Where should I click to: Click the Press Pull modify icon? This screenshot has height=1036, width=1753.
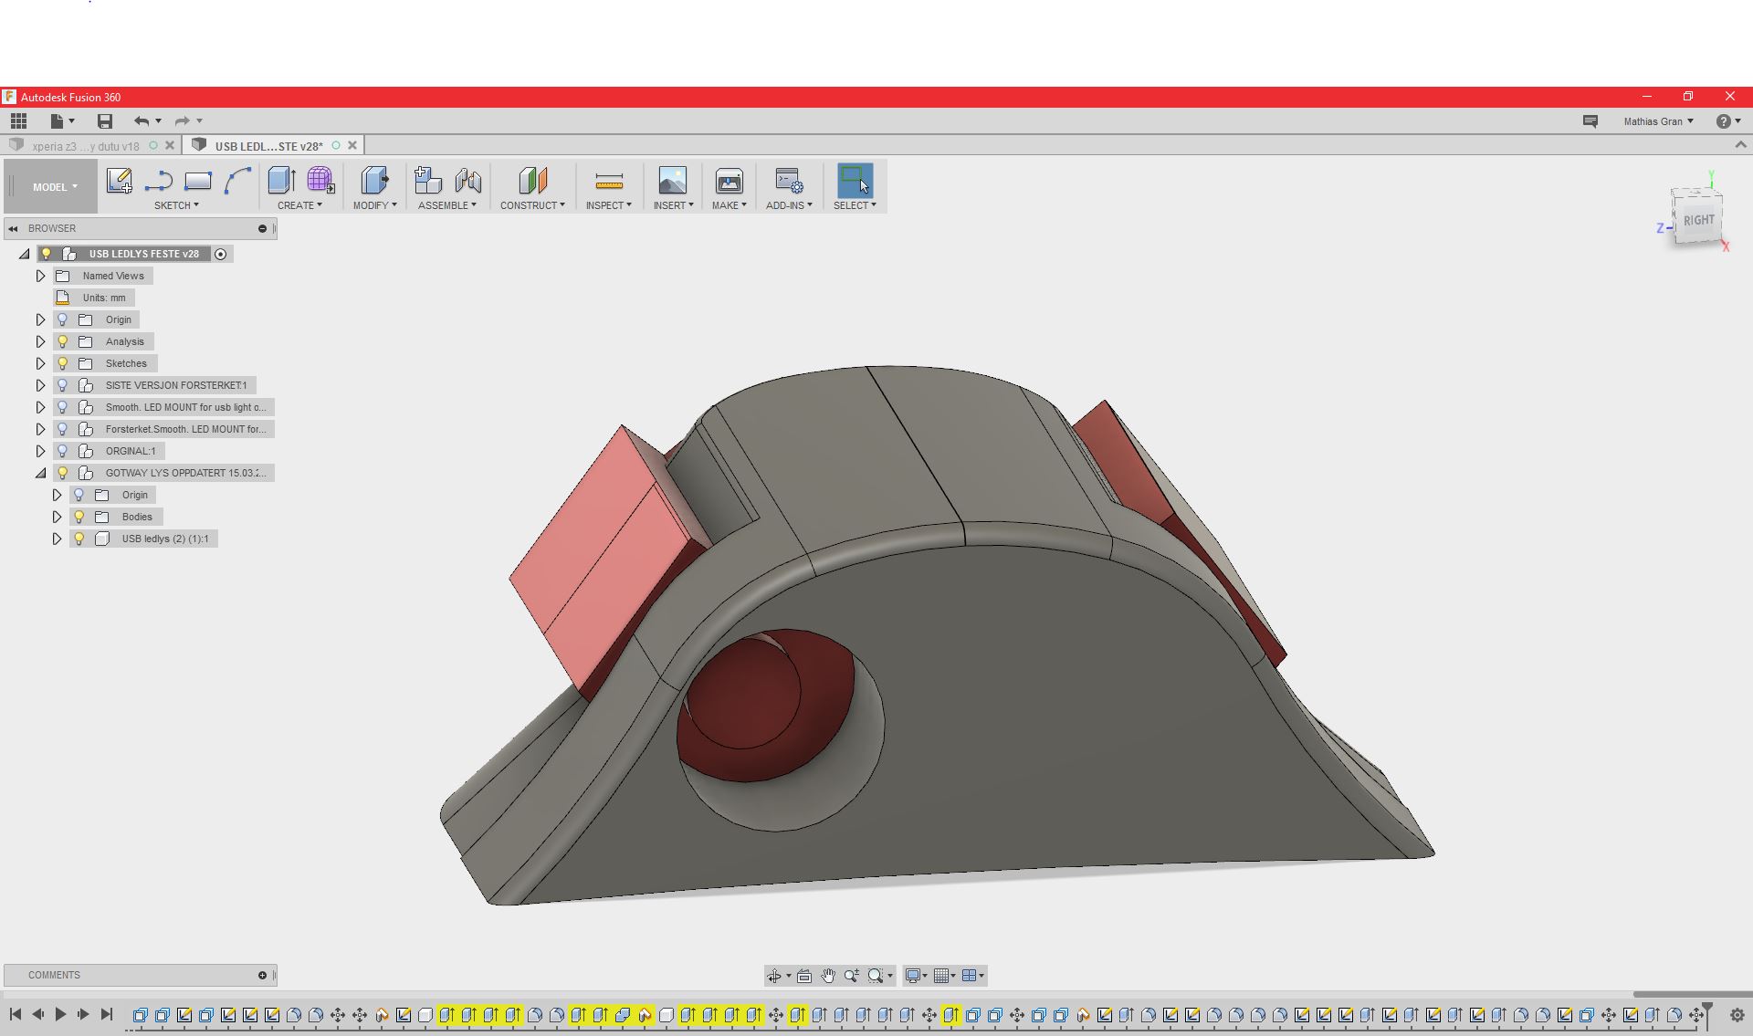pyautogui.click(x=374, y=181)
